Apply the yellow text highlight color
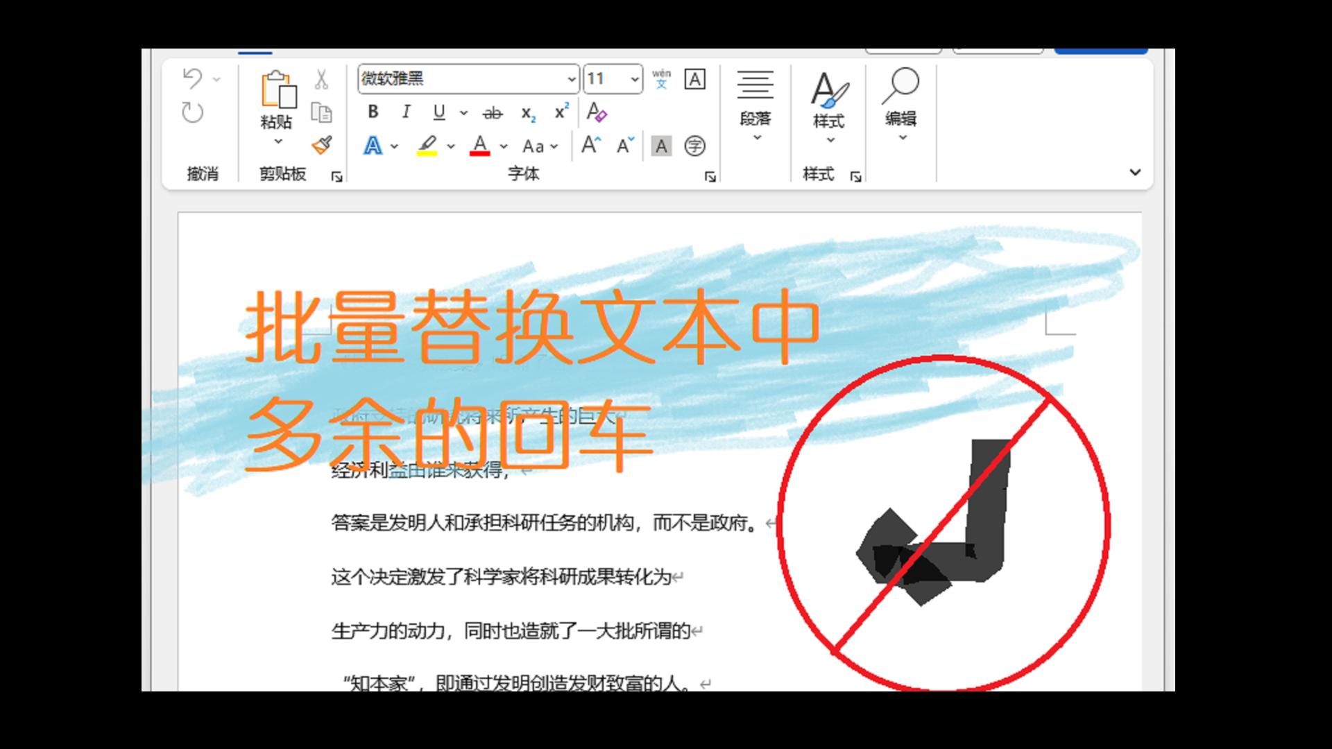The width and height of the screenshot is (1332, 749). 427,146
